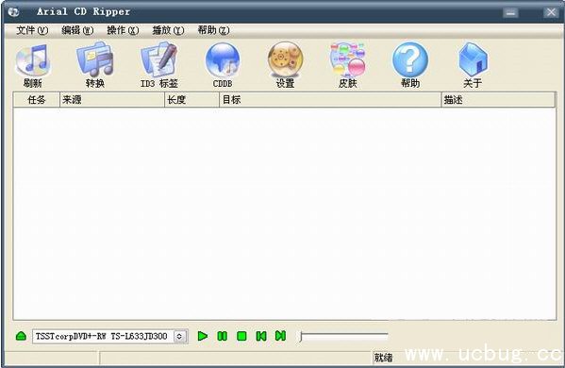Open the 编辑(W) menu
Viewport: 565px width, 368px height.
click(x=77, y=30)
